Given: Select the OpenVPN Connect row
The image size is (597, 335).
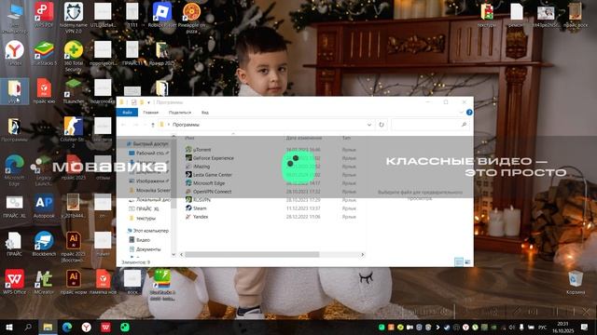Looking at the screenshot, I should (x=271, y=192).
